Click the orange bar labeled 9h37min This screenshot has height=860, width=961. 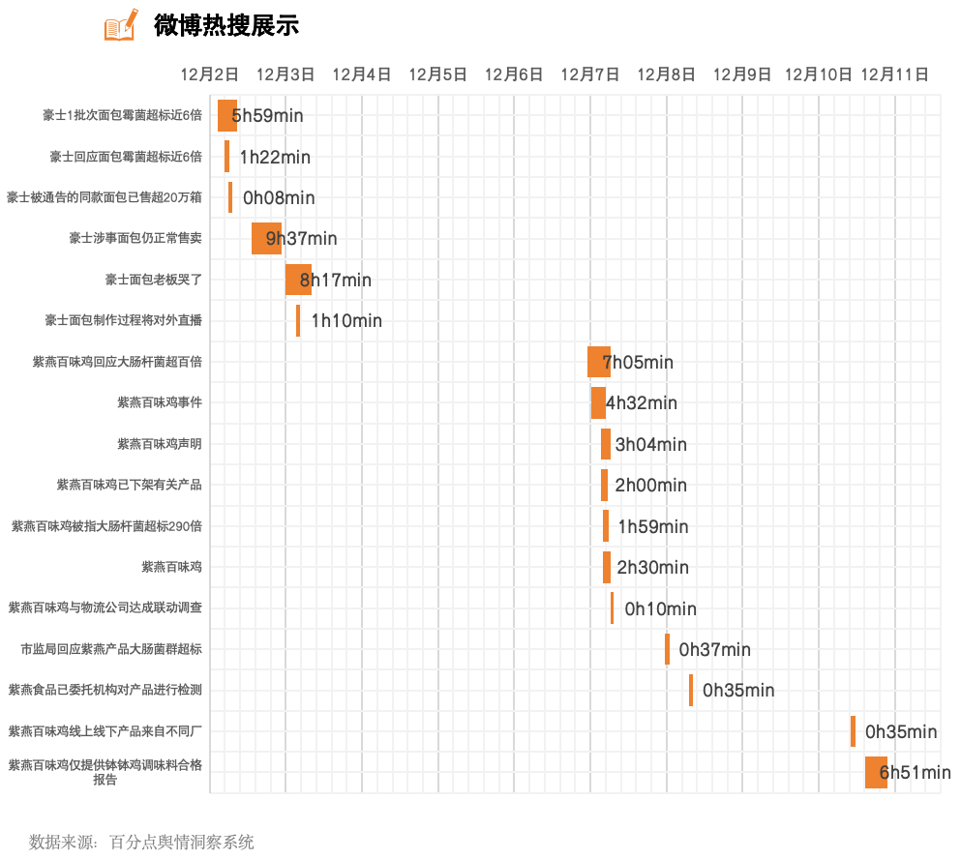click(266, 238)
